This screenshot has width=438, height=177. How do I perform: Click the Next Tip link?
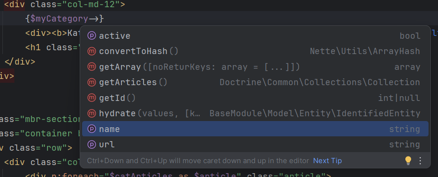click(328, 161)
